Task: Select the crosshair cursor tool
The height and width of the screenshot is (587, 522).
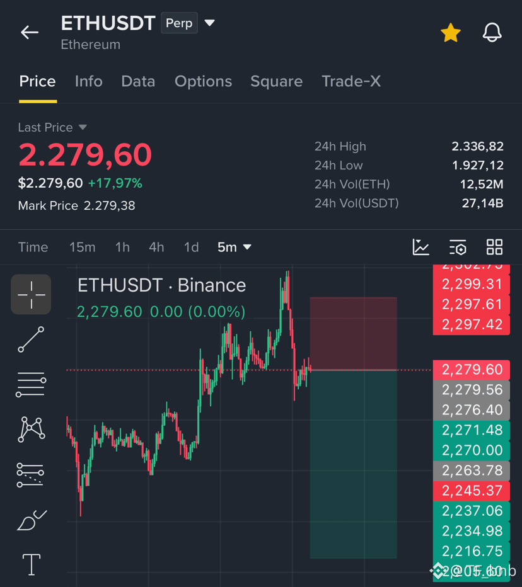Action: (x=31, y=294)
